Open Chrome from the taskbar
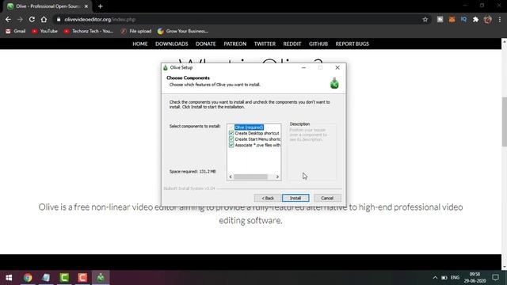 pos(28,278)
